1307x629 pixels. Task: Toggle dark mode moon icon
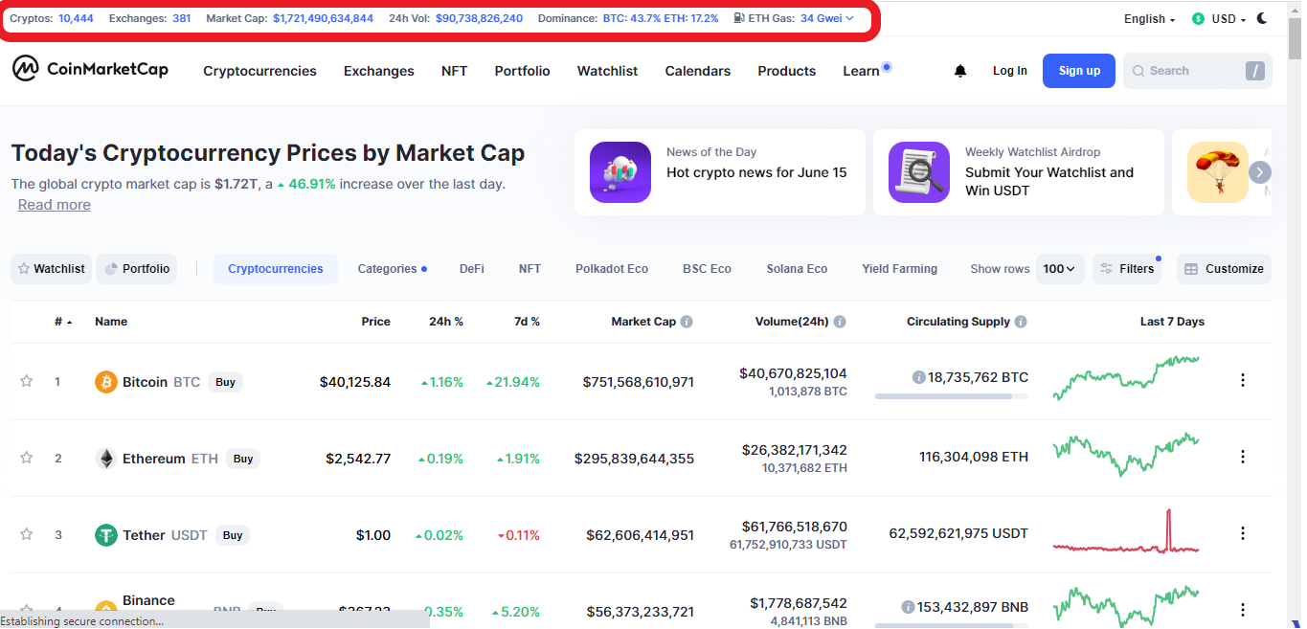pos(1263,18)
